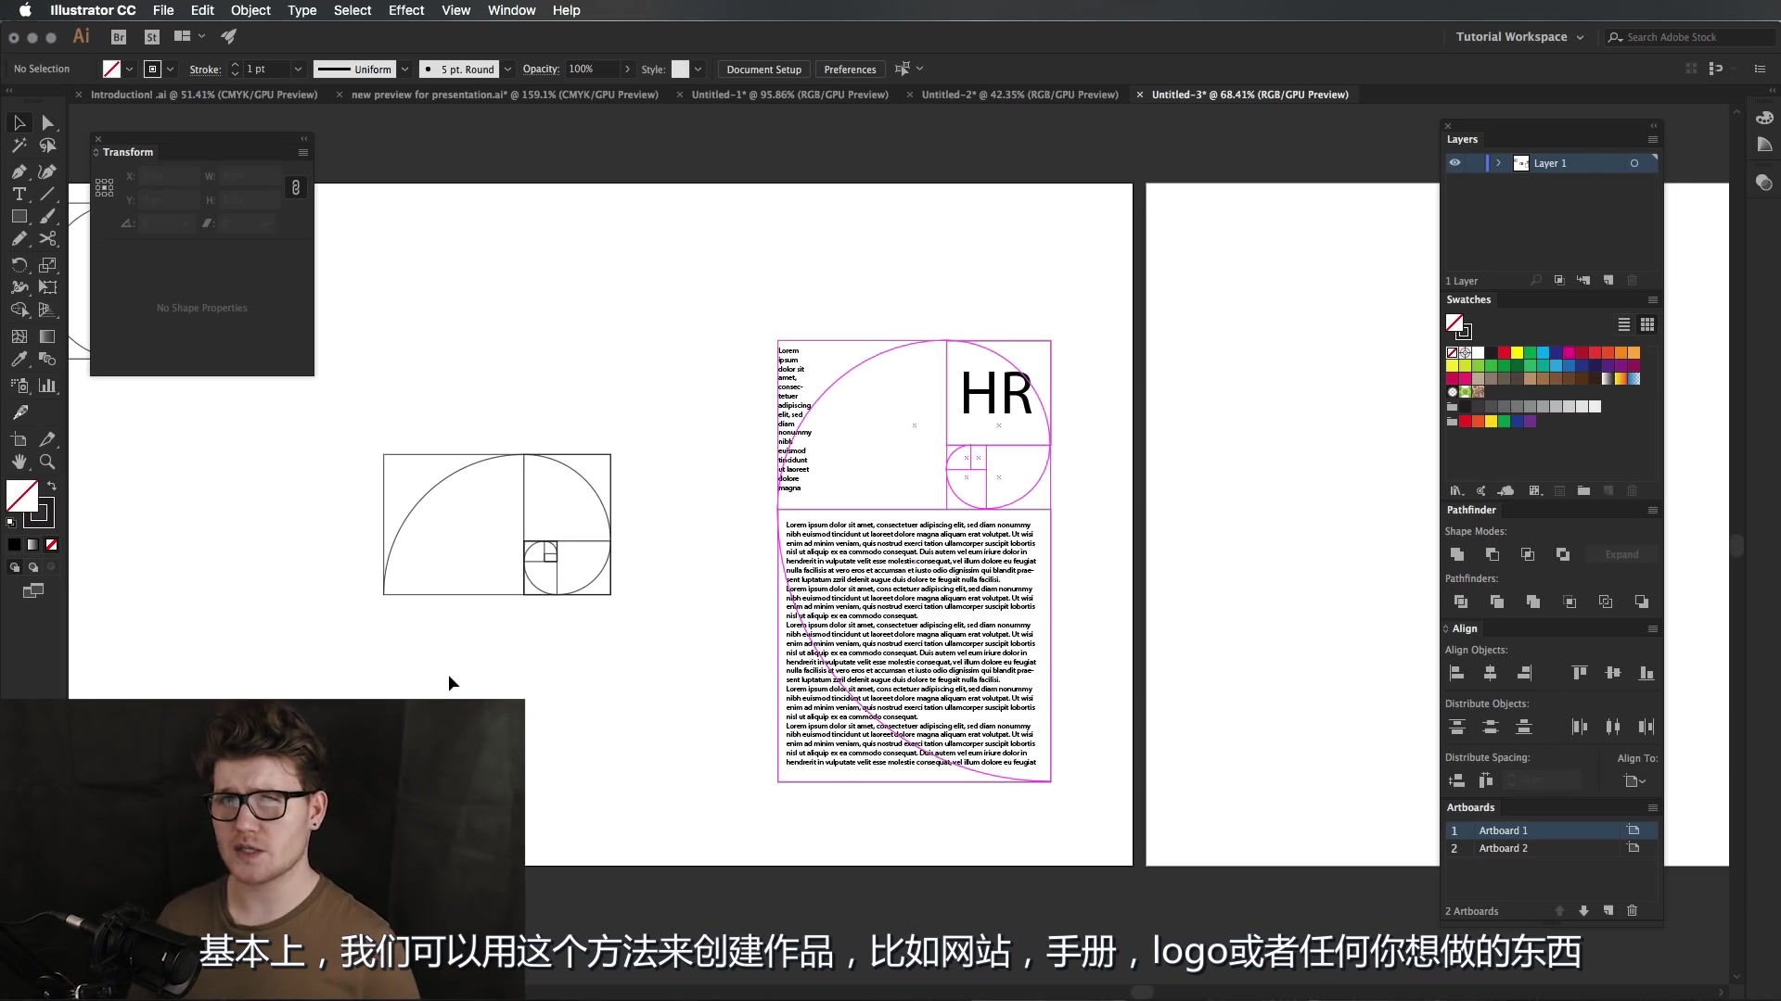Toggle constrain width and height proportions
The width and height of the screenshot is (1781, 1001).
click(x=295, y=187)
